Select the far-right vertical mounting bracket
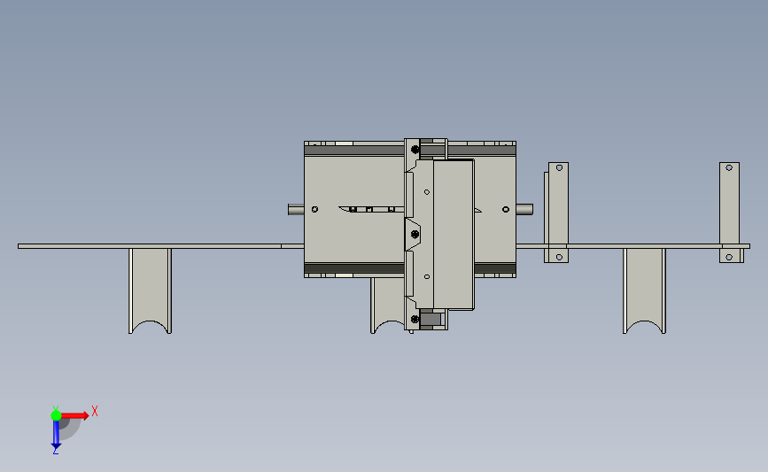The height and width of the screenshot is (472, 768). point(729,212)
